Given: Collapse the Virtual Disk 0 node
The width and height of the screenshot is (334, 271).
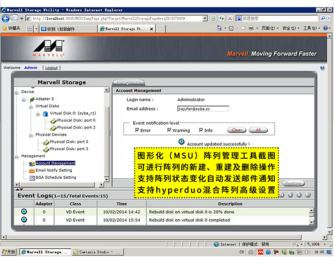Looking at the screenshot, I should 38,114.
